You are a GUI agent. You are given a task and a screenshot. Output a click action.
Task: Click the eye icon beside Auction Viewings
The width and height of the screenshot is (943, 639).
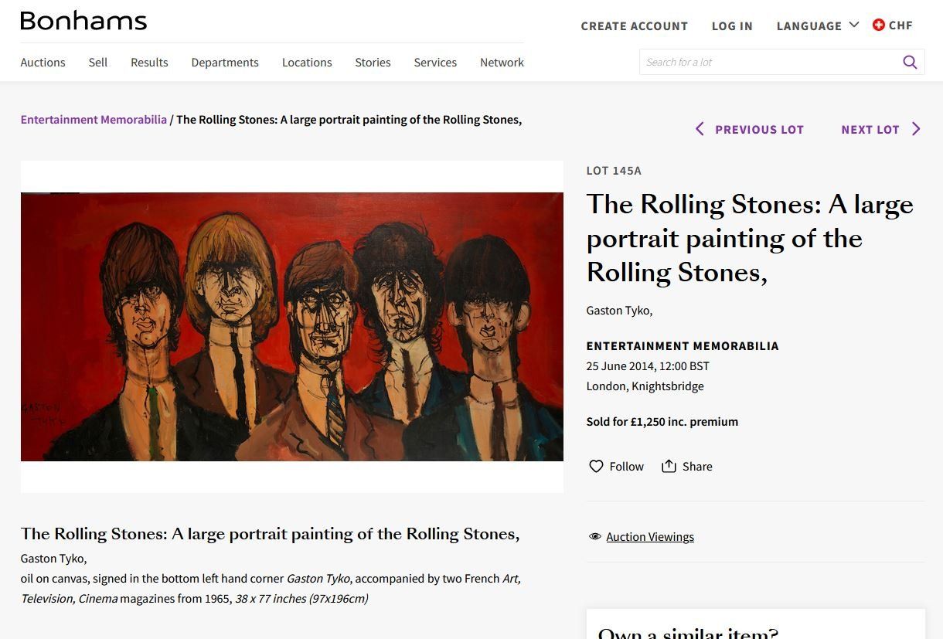pyautogui.click(x=594, y=536)
